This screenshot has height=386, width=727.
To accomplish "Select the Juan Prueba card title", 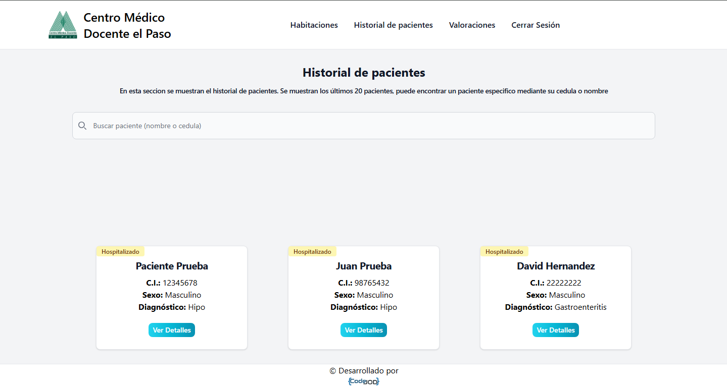I will (364, 266).
